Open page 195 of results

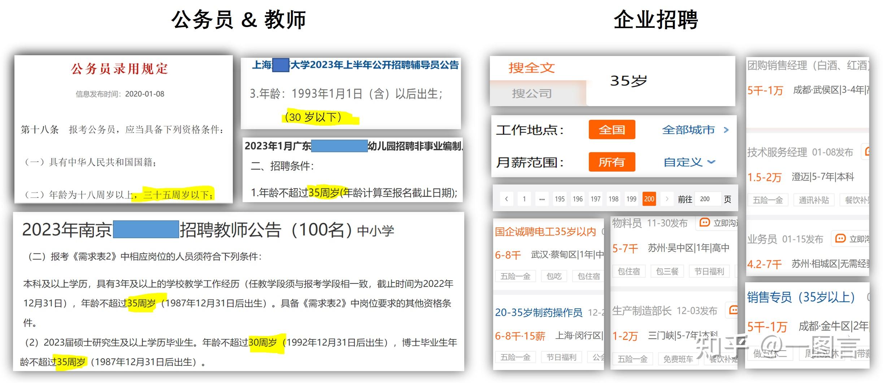(560, 199)
